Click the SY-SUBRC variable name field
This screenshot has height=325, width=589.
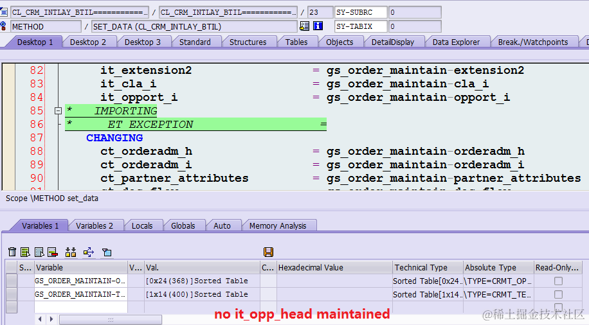(x=361, y=12)
